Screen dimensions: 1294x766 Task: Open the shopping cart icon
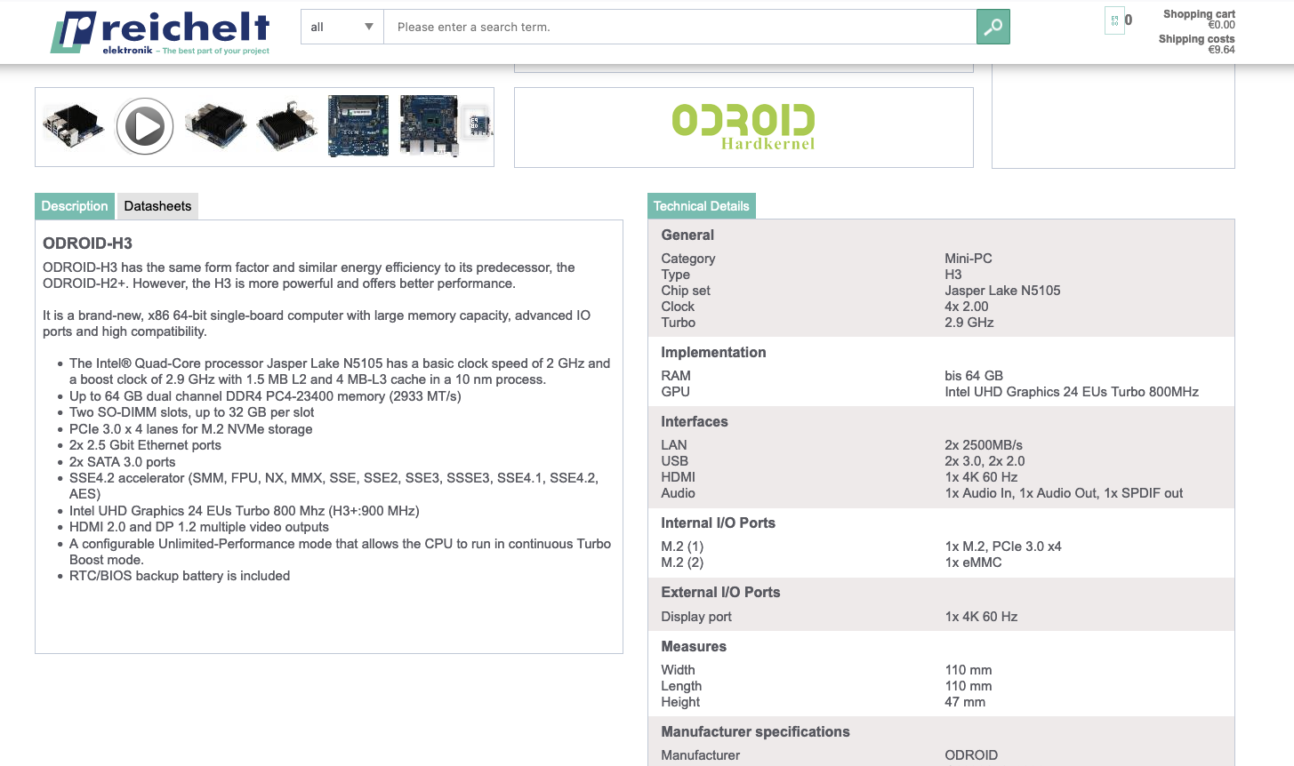tap(1114, 20)
